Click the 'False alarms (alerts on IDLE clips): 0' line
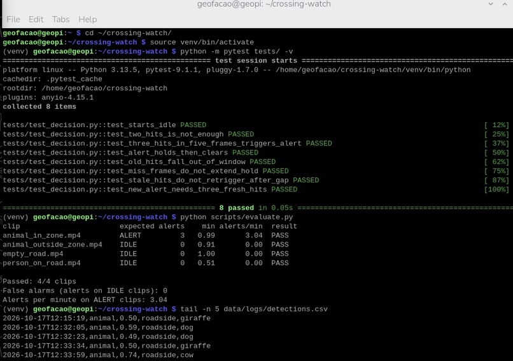The width and height of the screenshot is (513, 361). tap(85, 290)
